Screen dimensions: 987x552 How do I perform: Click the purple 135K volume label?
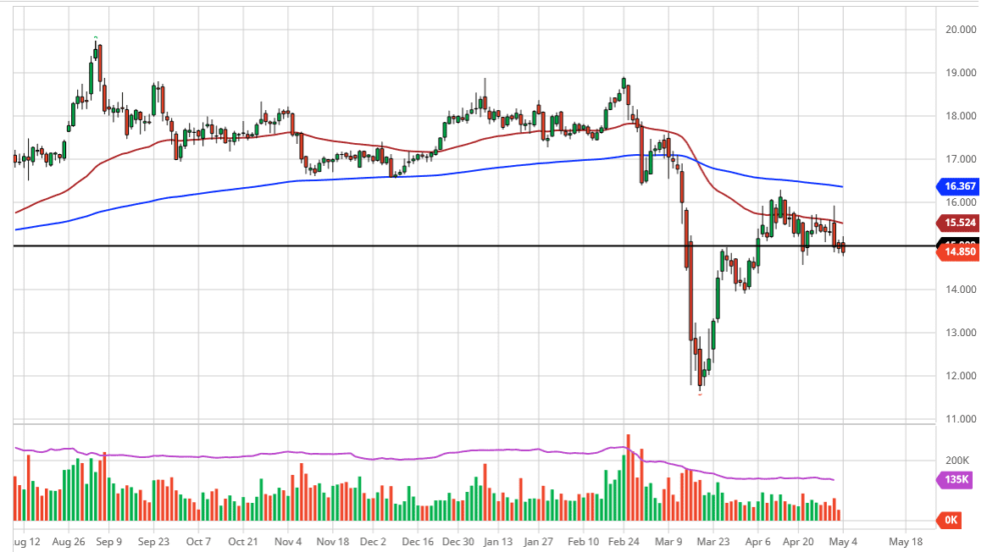click(x=957, y=481)
